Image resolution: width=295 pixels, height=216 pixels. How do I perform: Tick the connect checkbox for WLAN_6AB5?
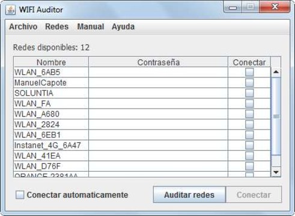pos(249,72)
